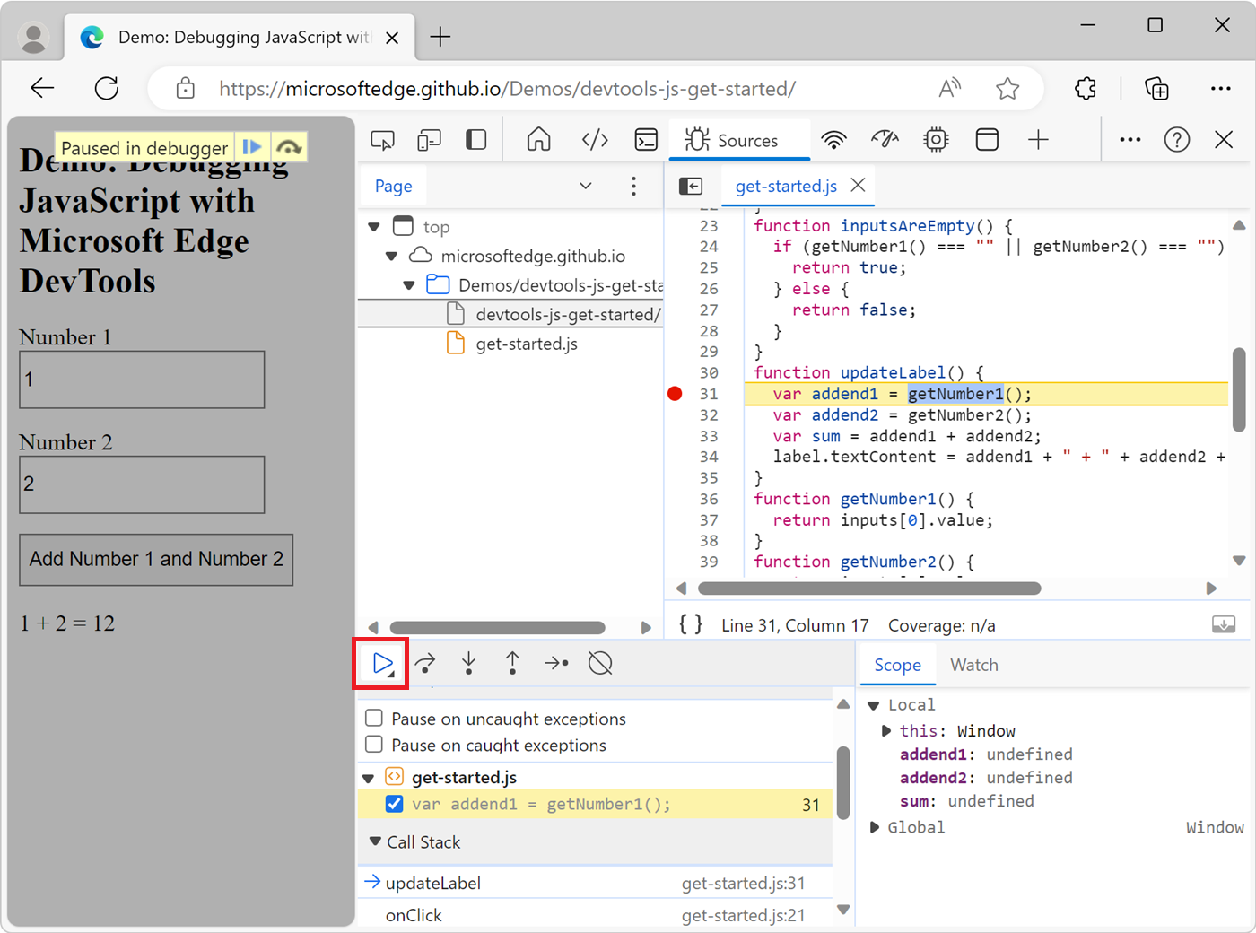Select the Inspect element tool
1256x933 pixels.
[383, 139]
